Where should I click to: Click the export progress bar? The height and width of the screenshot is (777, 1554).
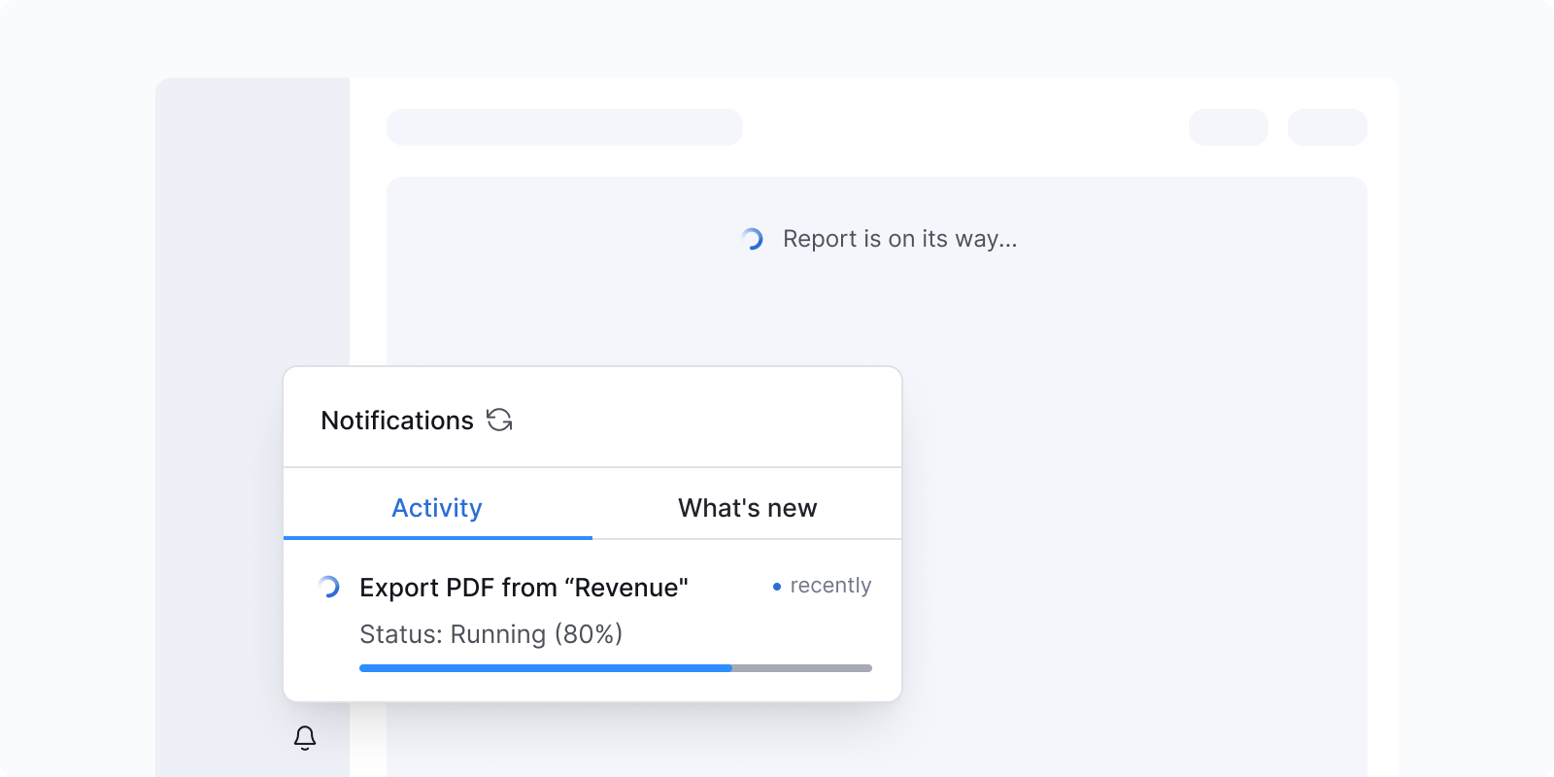click(x=616, y=668)
